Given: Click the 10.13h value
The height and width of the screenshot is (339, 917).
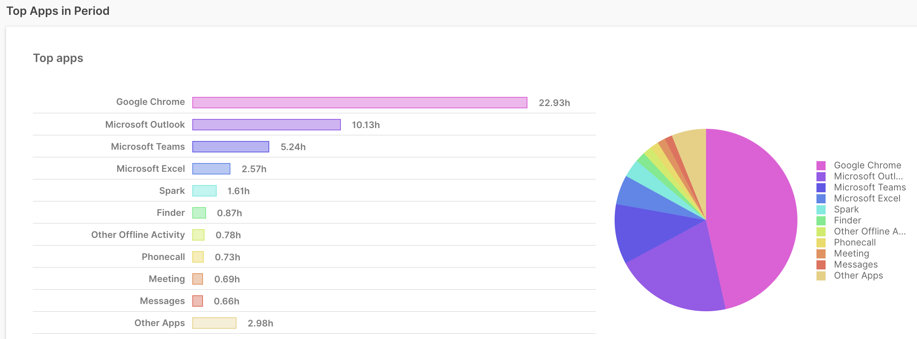Looking at the screenshot, I should click(x=366, y=125).
